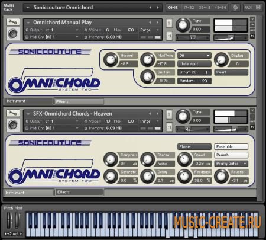
Task: Remove SFX-Omnichord Chords Heaven instrument with X
Action: coord(252,110)
